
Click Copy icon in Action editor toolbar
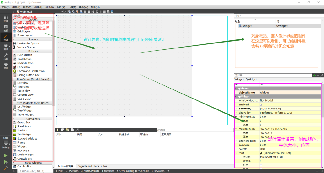pos(63,130)
